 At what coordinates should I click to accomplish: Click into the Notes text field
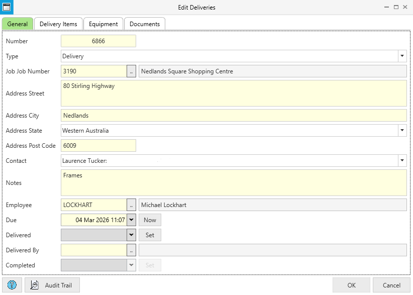click(x=233, y=183)
